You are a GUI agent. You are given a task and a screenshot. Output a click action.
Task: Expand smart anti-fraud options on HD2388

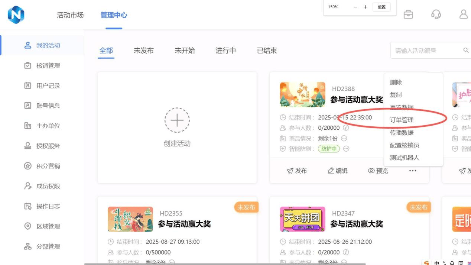tap(346, 149)
